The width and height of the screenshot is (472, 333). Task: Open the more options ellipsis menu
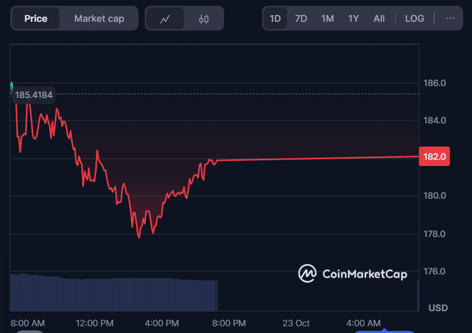450,19
